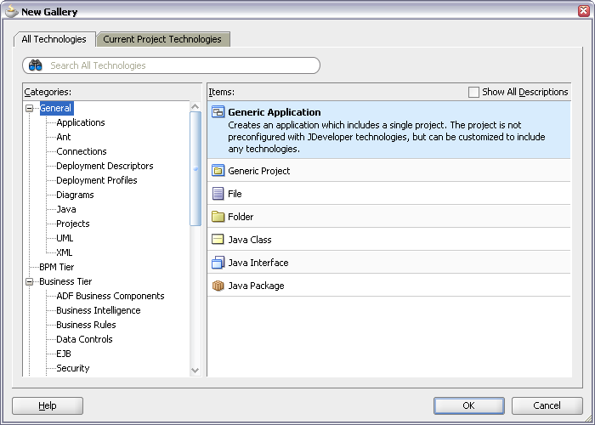The height and width of the screenshot is (425, 595).
Task: Switch to Current Project Technologies tab
Action: (x=162, y=39)
